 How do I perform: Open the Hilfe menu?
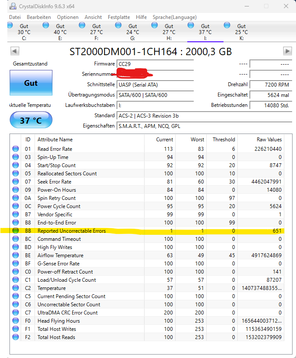142,17
